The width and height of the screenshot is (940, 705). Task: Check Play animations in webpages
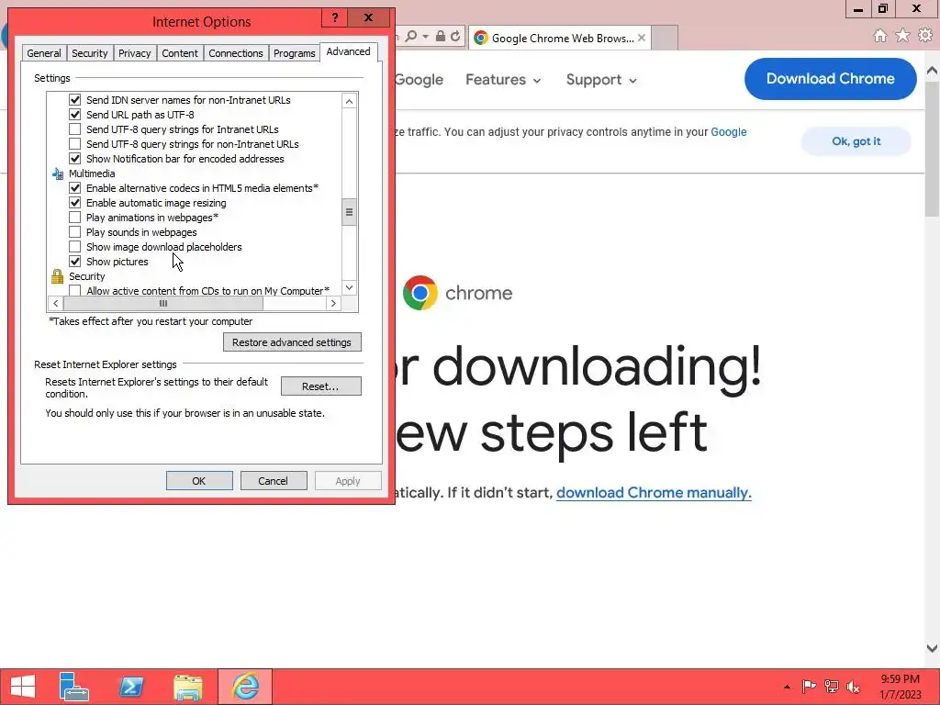coord(75,218)
